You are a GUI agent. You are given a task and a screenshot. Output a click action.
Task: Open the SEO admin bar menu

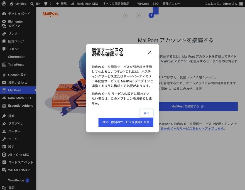[155, 4]
